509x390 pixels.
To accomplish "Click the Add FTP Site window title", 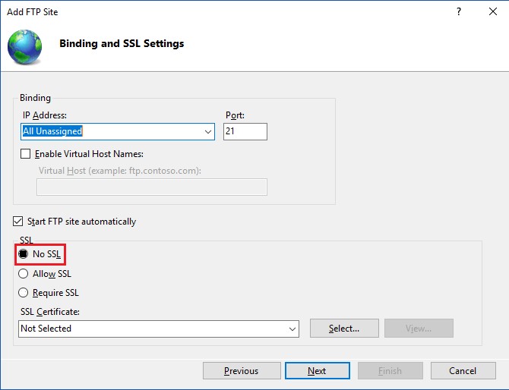I will tap(33, 12).
